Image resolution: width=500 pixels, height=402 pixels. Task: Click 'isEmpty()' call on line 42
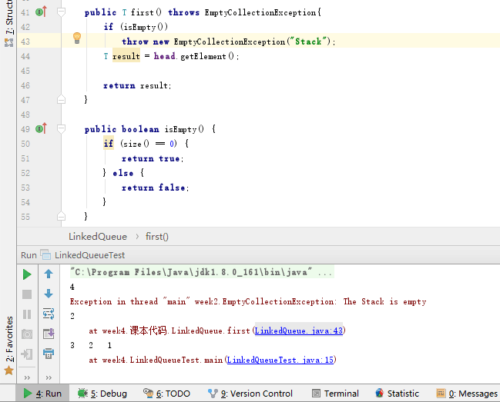(x=144, y=27)
